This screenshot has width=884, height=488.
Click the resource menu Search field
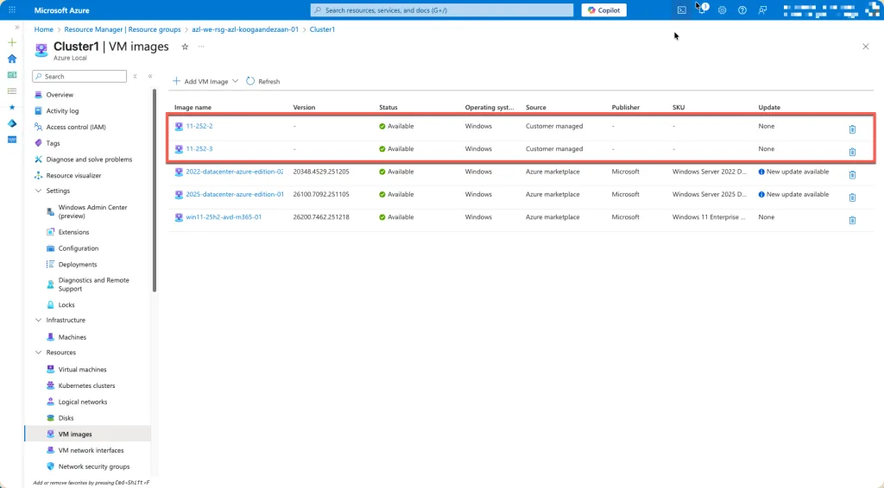79,77
